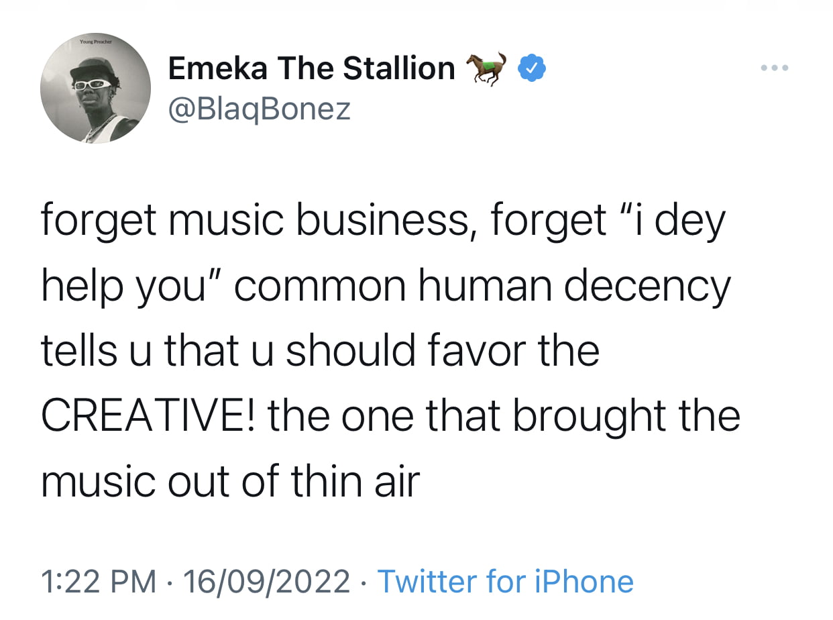Visit the @BlaqBonez handle
This screenshot has height=620, width=833.
point(259,108)
